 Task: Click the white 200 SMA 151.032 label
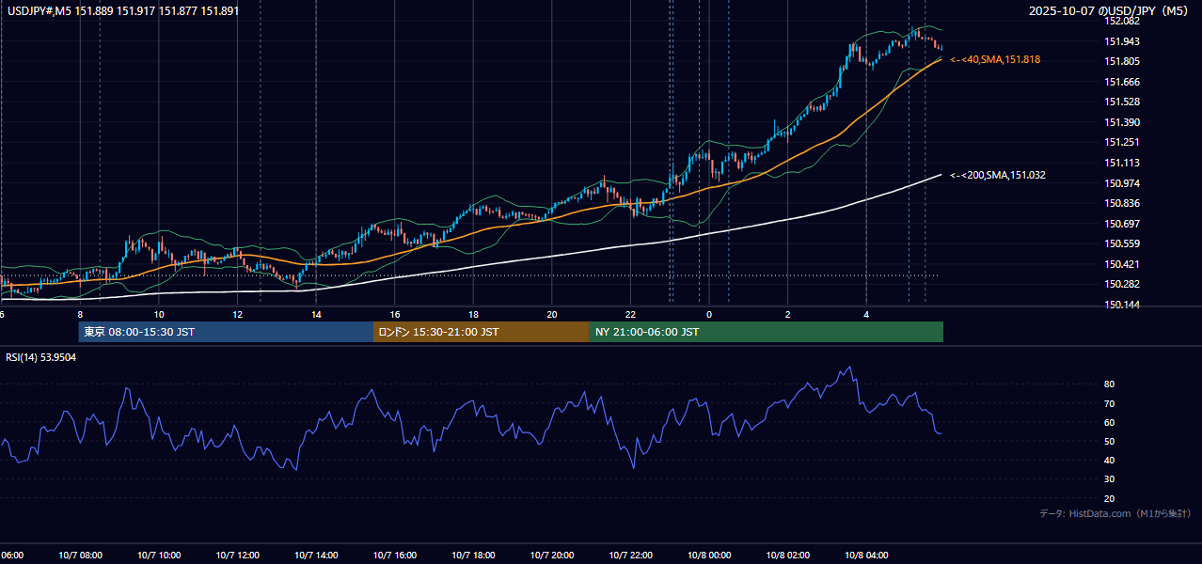pos(998,175)
